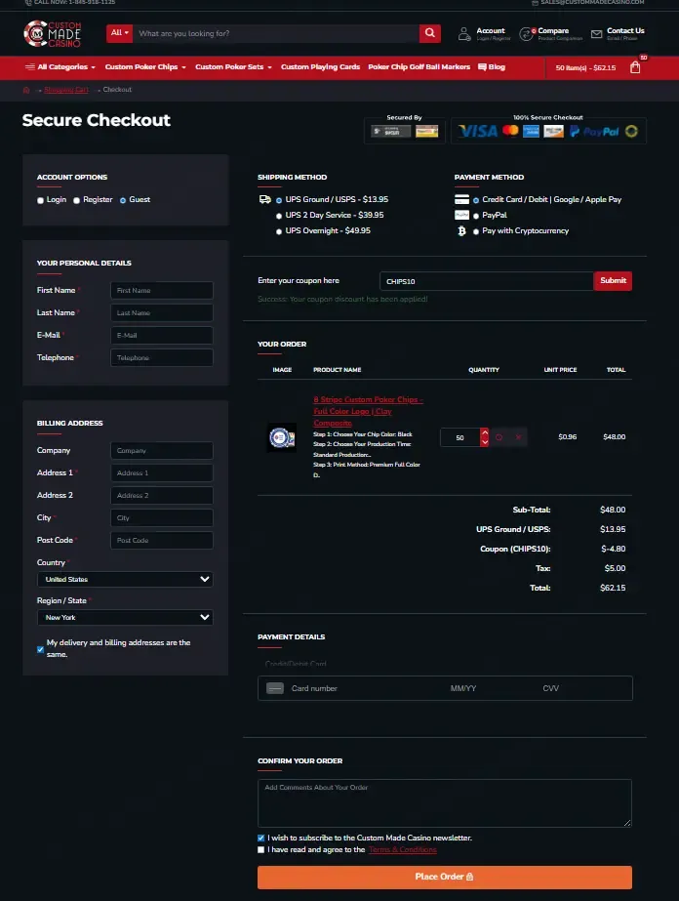The width and height of the screenshot is (679, 901).
Task: Expand the All Categories menu
Action: coord(60,67)
